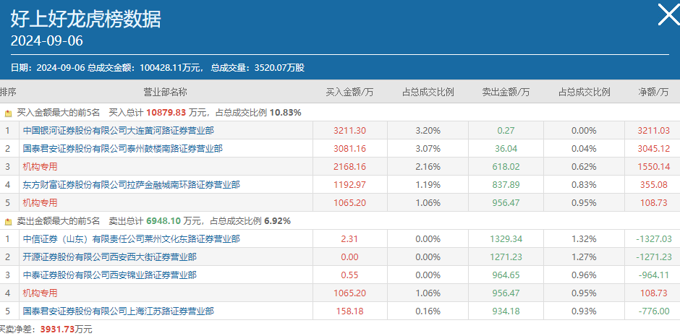This screenshot has height=336, width=680.
Task: Click sell amount 837.89
Action: pos(506,185)
